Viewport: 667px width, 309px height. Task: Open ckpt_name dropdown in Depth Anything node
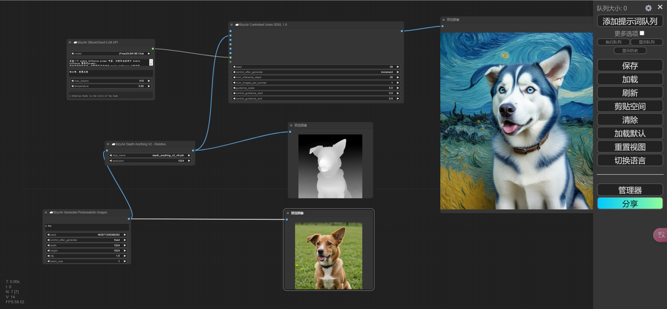[x=150, y=155]
